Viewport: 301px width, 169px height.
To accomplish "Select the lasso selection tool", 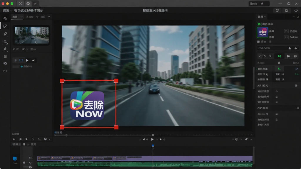I will (5, 26).
